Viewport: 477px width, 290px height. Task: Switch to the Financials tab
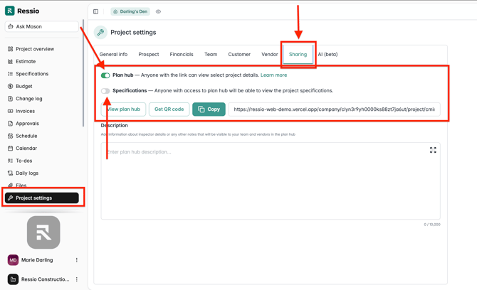tap(182, 54)
